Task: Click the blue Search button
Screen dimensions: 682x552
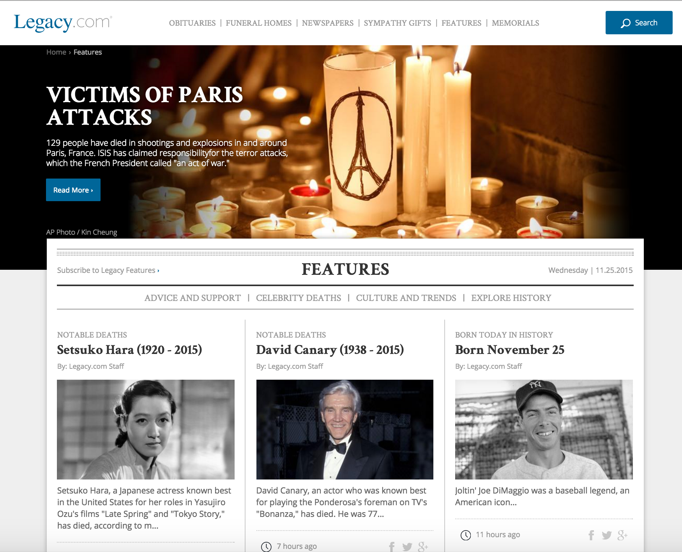Action: coord(639,23)
